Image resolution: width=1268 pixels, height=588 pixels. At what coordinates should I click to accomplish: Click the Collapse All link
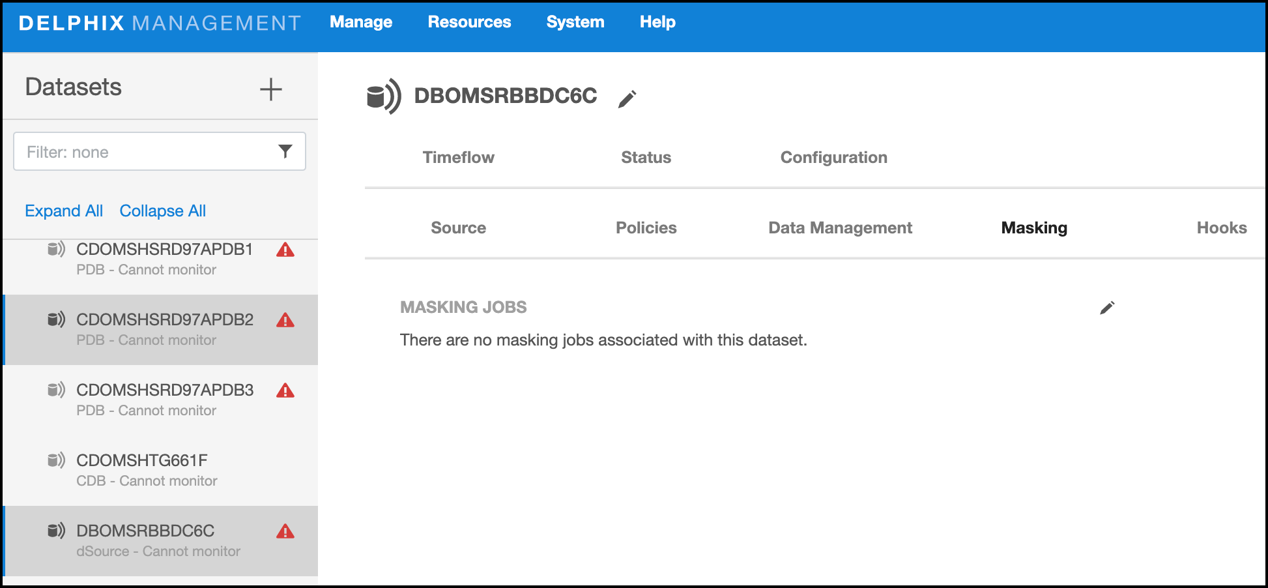(x=162, y=211)
